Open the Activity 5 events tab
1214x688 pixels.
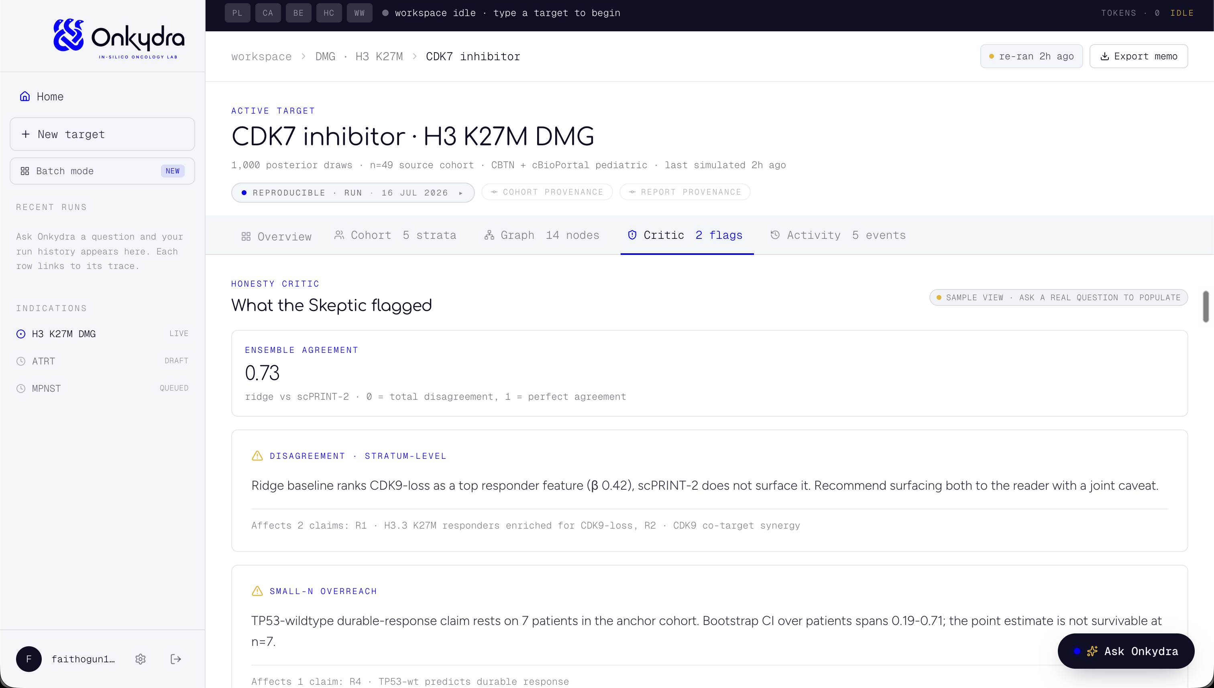[x=838, y=235]
